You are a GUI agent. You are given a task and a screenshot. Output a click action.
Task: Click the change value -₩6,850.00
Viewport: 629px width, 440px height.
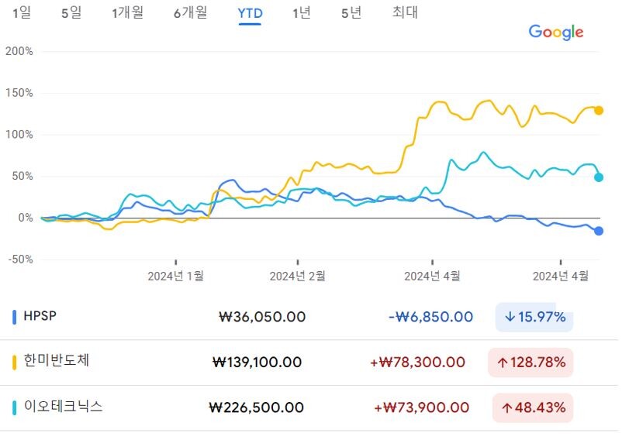point(430,317)
